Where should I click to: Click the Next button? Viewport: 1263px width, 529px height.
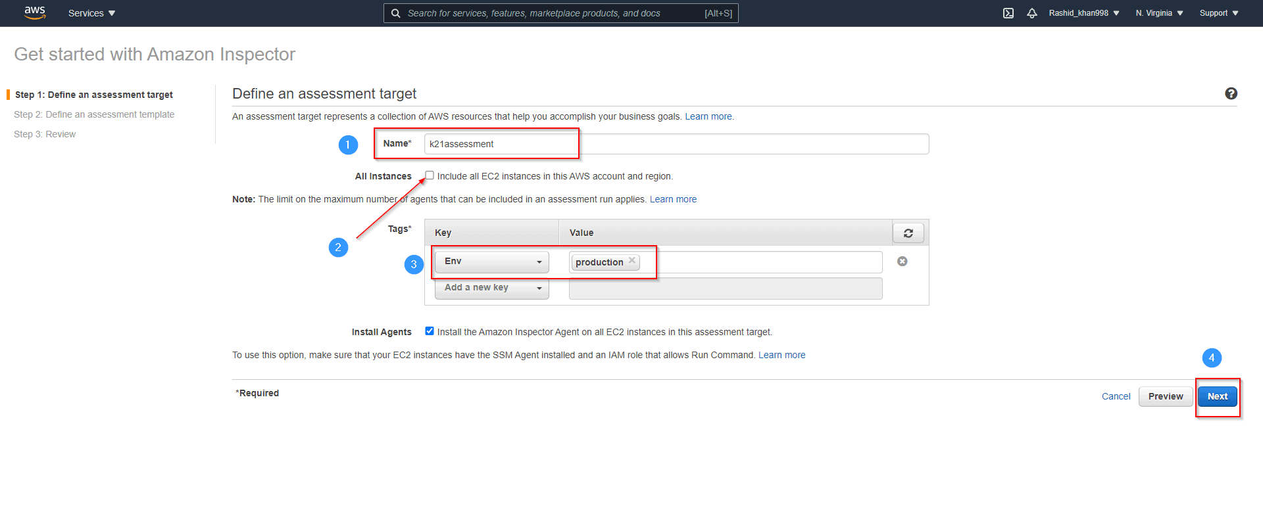point(1218,396)
